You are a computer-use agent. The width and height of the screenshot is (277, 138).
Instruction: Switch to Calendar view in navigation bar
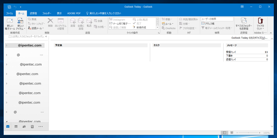pyautogui.click(x=16, y=126)
